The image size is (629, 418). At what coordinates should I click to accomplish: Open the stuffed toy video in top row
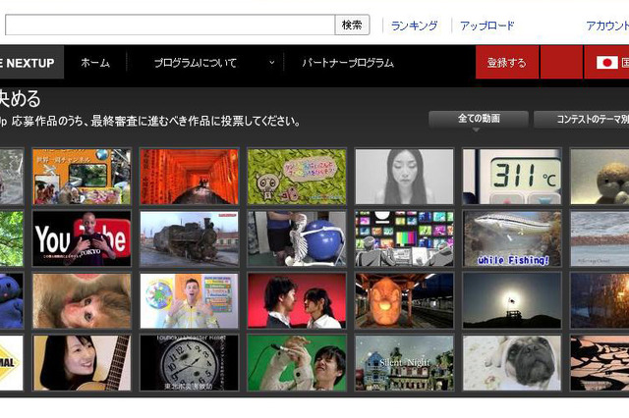(600, 177)
